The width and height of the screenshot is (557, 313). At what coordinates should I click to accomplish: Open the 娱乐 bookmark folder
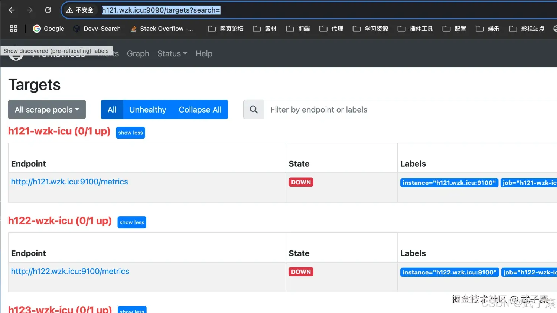pos(488,29)
